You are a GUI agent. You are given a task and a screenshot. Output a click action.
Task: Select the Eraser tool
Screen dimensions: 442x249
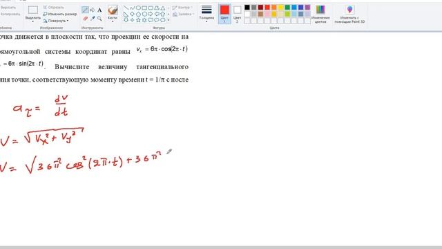point(85,19)
